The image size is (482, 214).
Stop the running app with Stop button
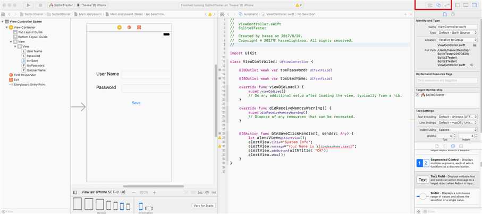pyautogui.click(x=40, y=5)
